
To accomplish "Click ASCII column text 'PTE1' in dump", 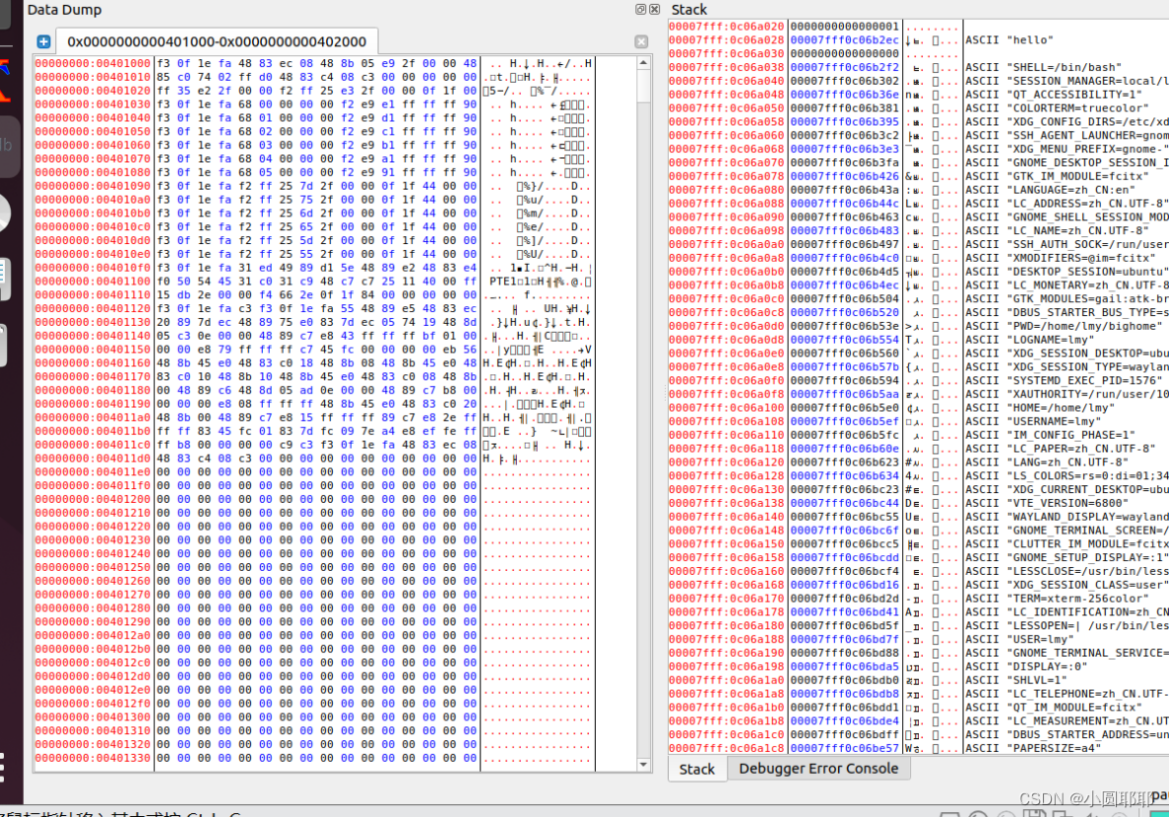I will point(502,282).
